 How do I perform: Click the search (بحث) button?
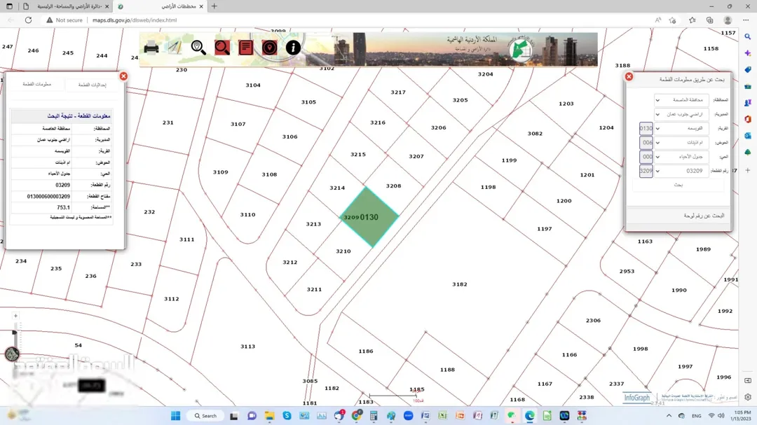click(678, 185)
